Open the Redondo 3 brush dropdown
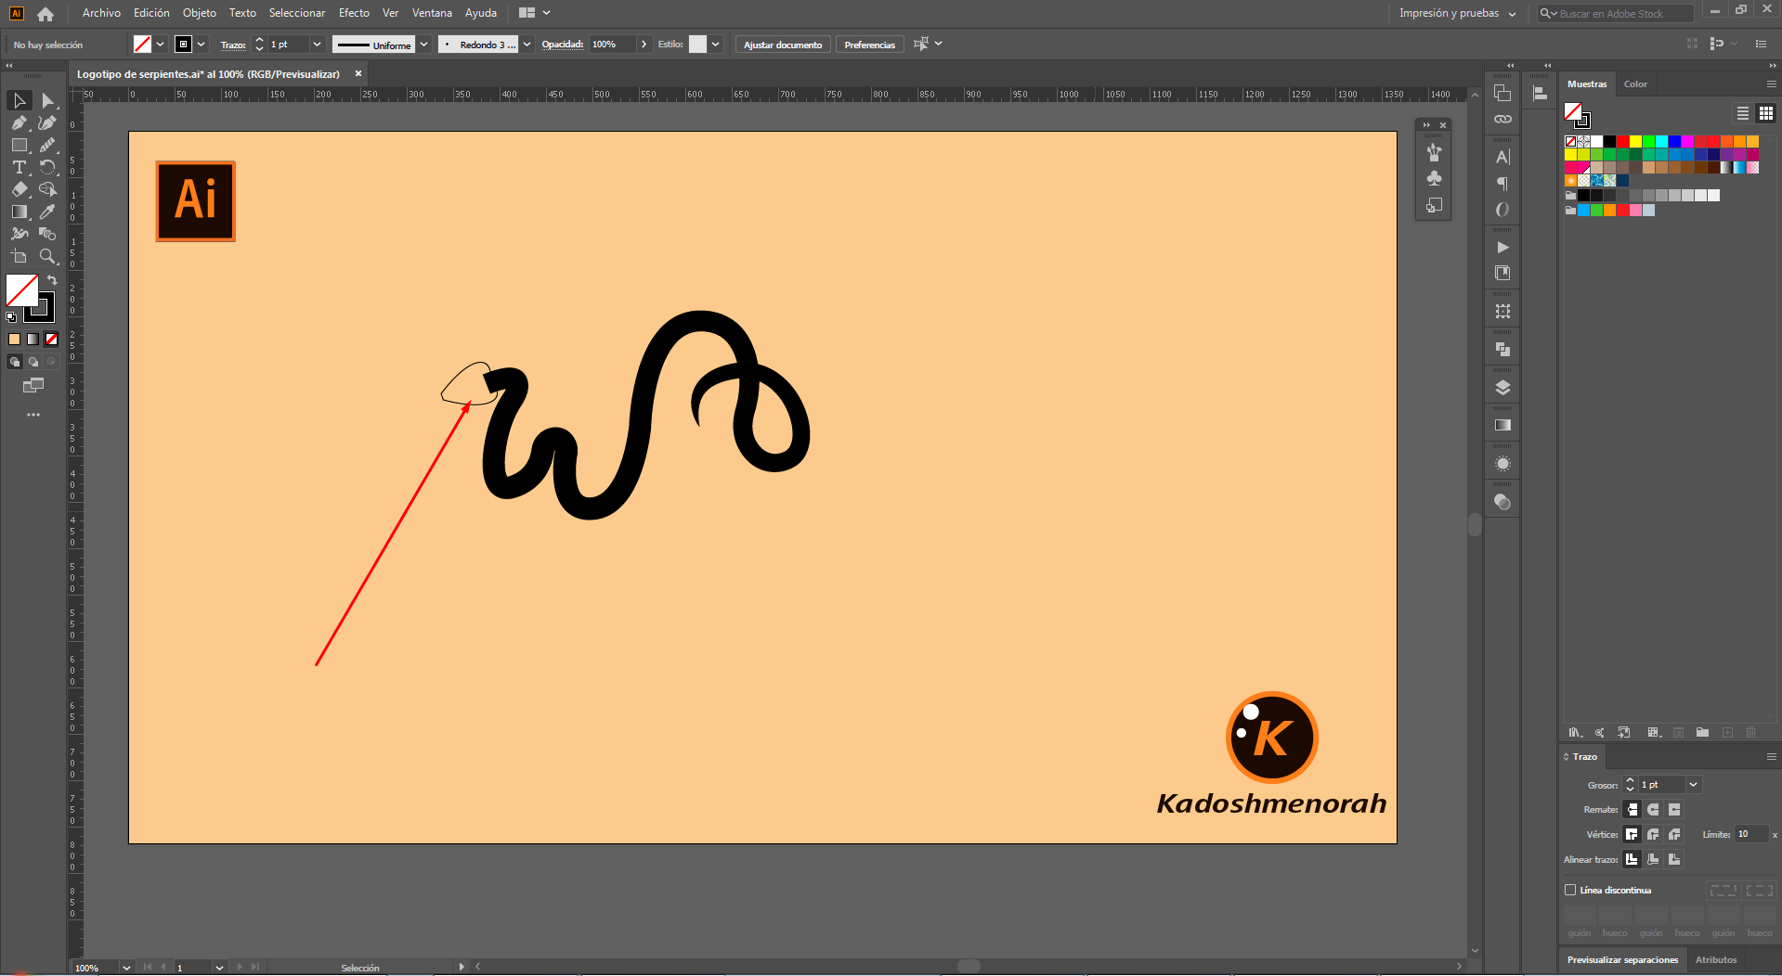This screenshot has width=1782, height=976. [x=527, y=45]
